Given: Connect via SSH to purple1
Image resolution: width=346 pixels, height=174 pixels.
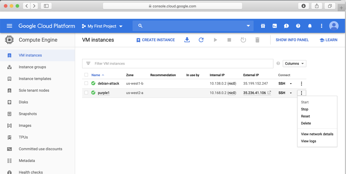Looking at the screenshot, I should [282, 93].
